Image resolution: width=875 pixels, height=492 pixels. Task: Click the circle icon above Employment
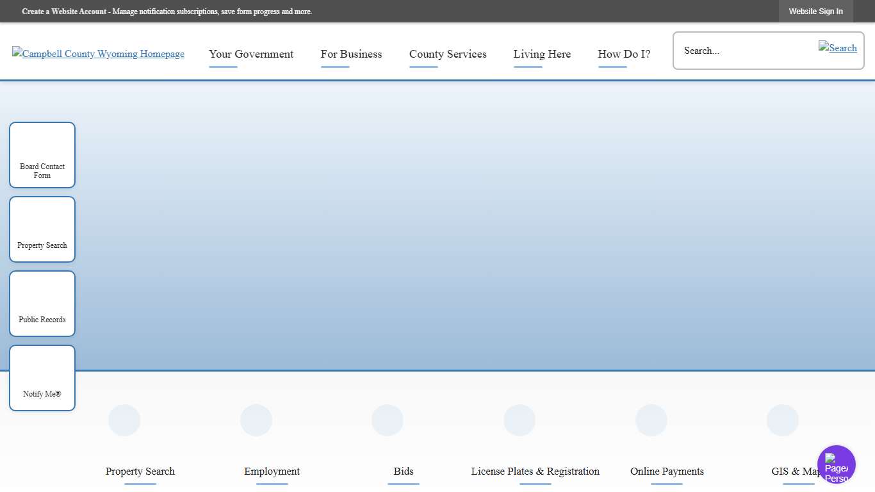(256, 420)
